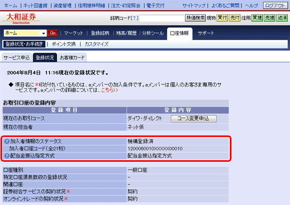Open help icon beside 加入者情報のステータス
Image resolution: width=290 pixels, height=205 pixels.
(7, 142)
